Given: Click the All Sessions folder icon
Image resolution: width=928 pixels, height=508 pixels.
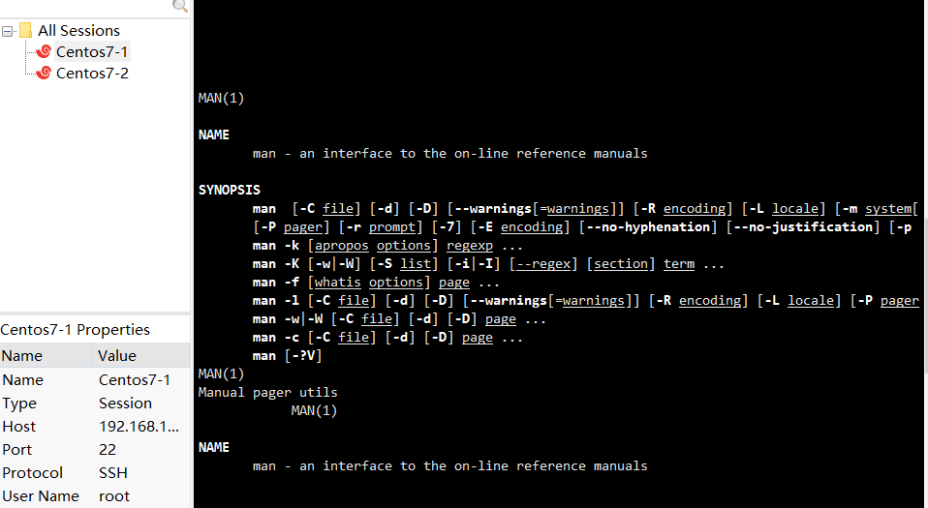Looking at the screenshot, I should (25, 30).
